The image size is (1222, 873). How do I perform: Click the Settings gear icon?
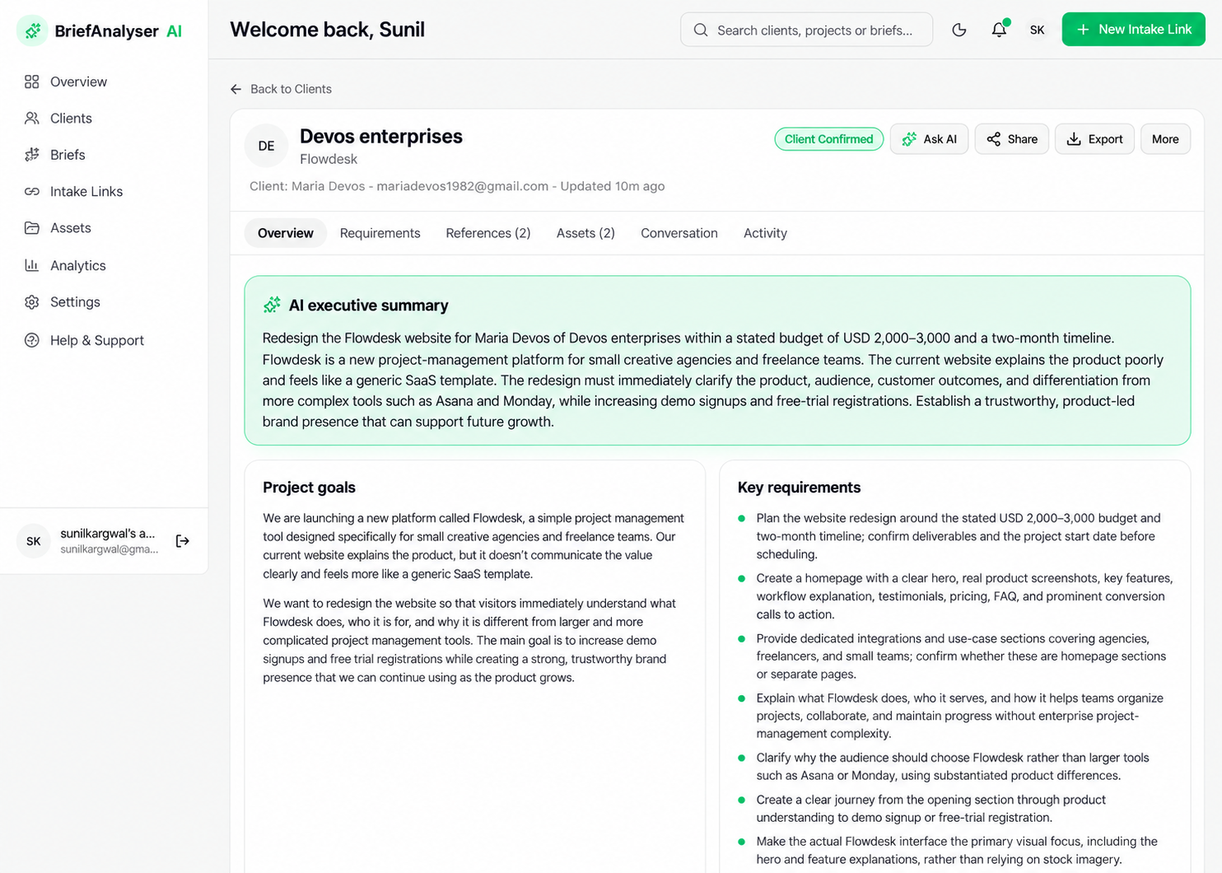pos(32,302)
